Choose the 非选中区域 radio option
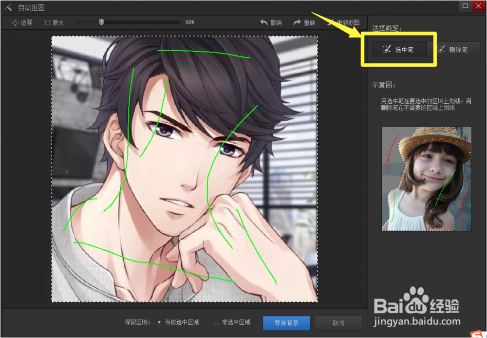487x338 pixels. (232, 322)
